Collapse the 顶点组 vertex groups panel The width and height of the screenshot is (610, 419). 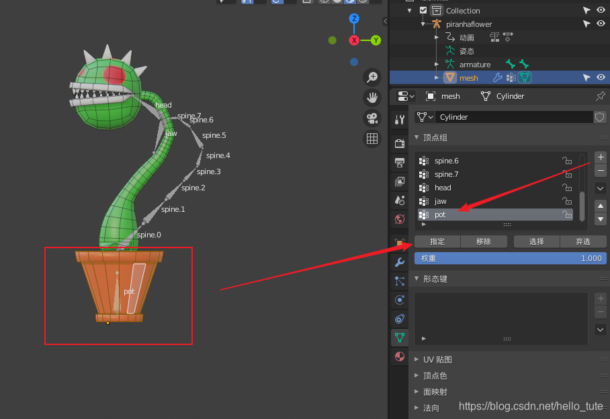[x=417, y=137]
